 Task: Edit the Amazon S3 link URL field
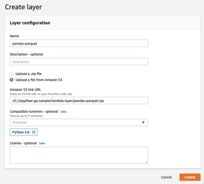click(x=79, y=101)
